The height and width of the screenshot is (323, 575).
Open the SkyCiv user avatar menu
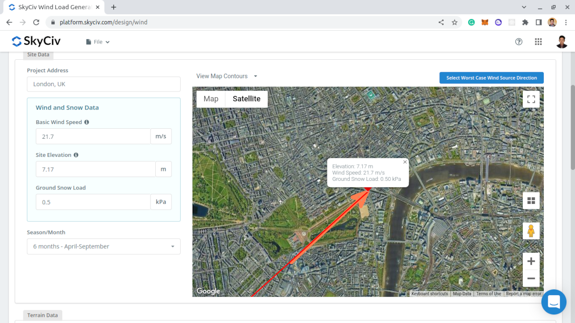pyautogui.click(x=562, y=42)
